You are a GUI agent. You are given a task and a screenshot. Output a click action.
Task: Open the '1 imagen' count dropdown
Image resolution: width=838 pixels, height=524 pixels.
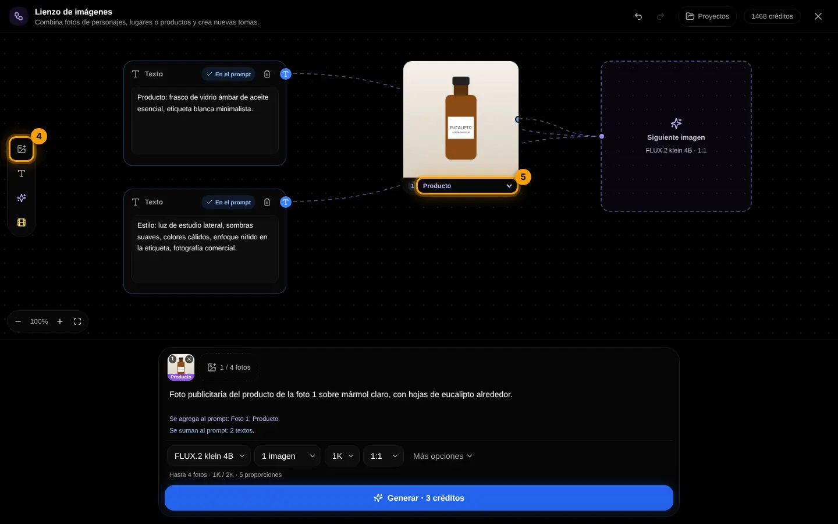[288, 456]
